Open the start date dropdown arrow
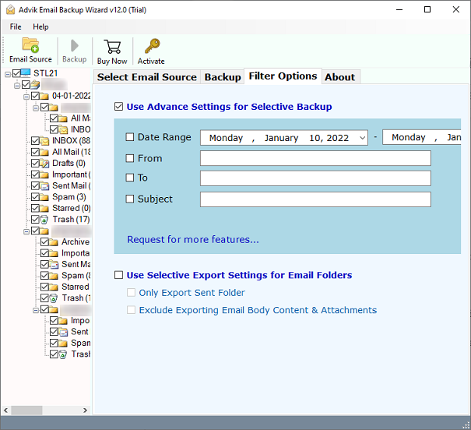The width and height of the screenshot is (471, 430). 363,138
